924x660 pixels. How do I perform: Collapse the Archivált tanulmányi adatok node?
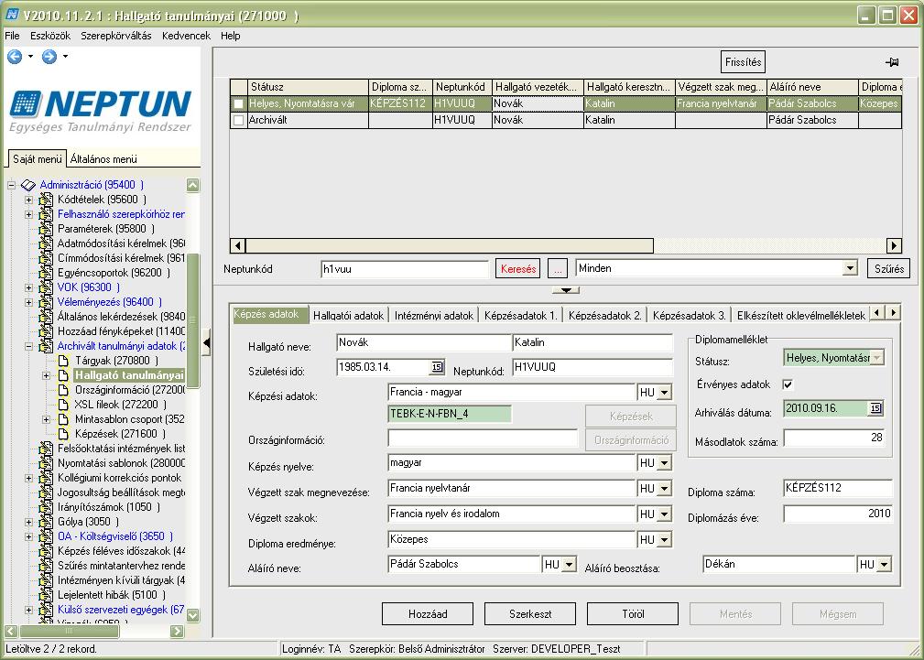point(29,346)
